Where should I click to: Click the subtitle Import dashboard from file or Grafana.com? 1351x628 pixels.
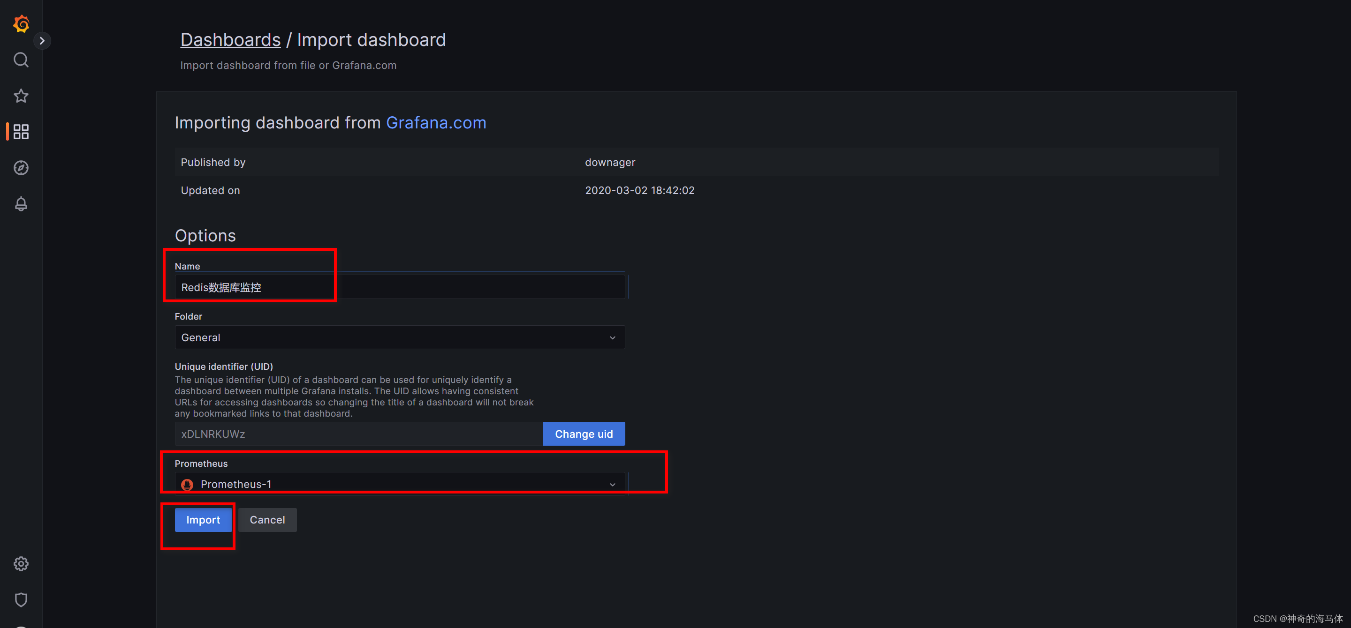pos(288,66)
